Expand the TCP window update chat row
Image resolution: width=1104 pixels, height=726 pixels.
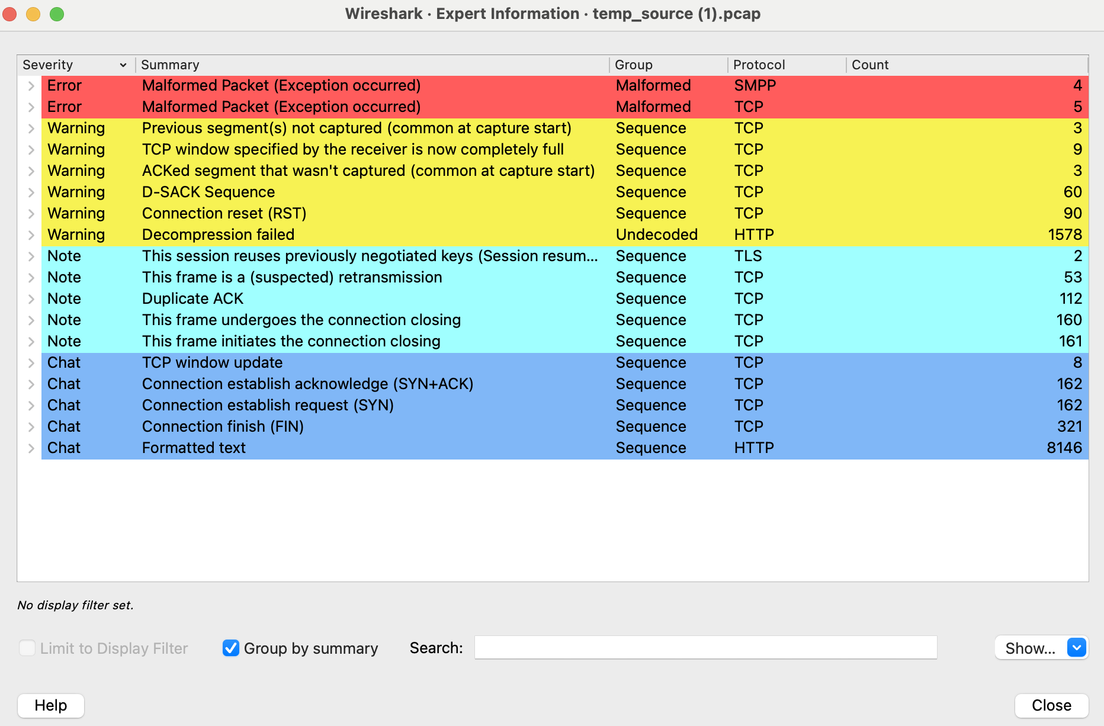31,363
